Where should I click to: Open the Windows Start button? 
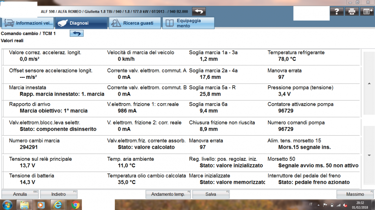click(x=7, y=205)
